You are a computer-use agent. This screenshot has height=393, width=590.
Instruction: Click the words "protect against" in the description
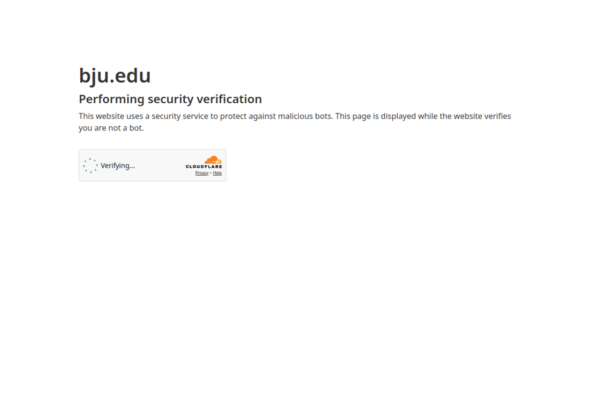pos(248,116)
